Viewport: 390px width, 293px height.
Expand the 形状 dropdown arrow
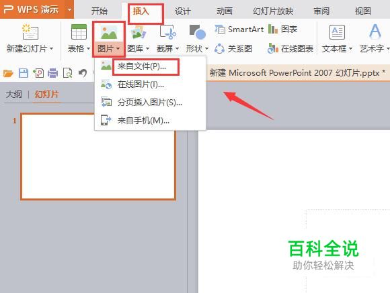[x=206, y=49]
